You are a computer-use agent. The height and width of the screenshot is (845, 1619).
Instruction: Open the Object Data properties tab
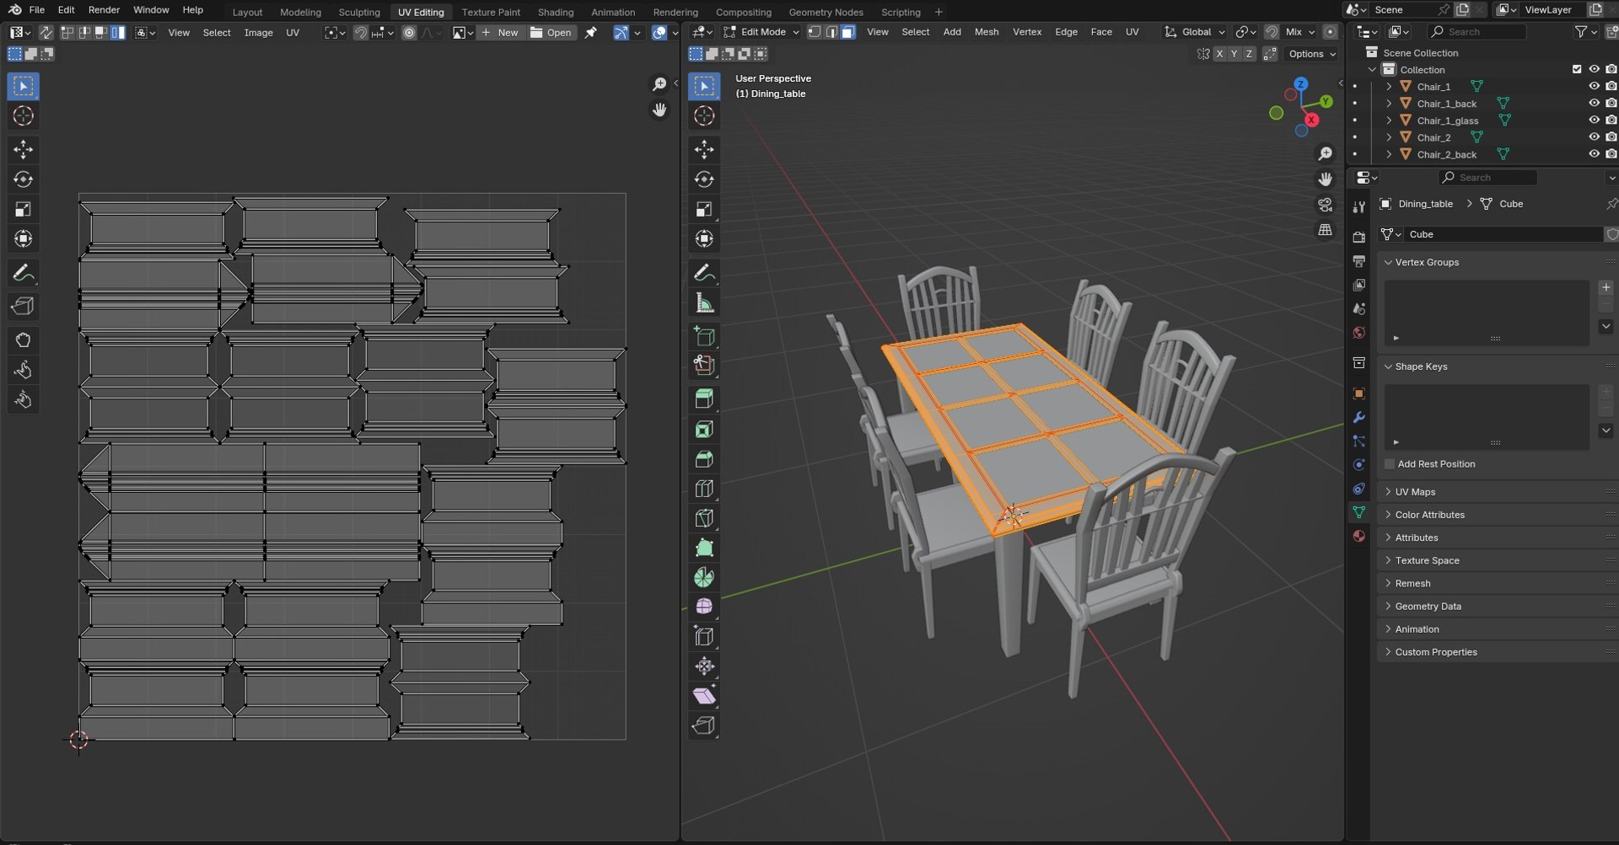coord(1358,512)
